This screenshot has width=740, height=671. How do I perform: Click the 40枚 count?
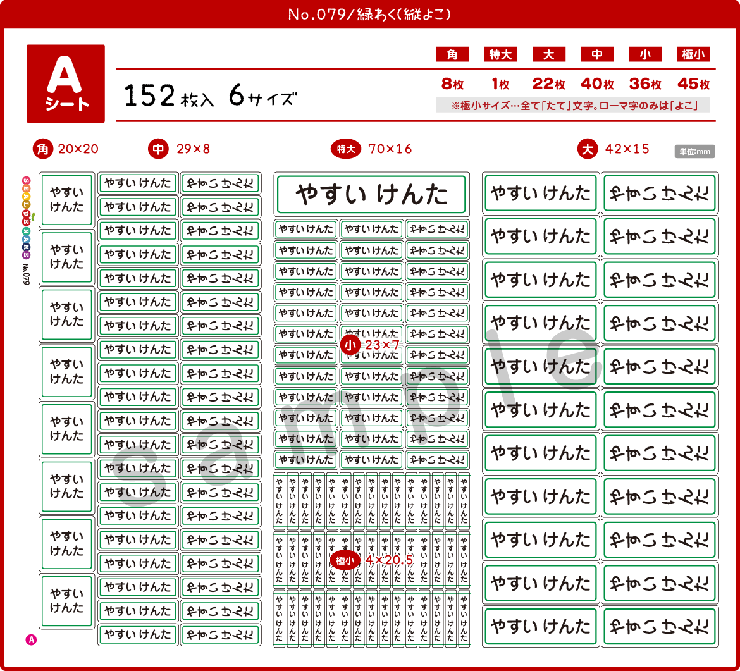(x=597, y=84)
